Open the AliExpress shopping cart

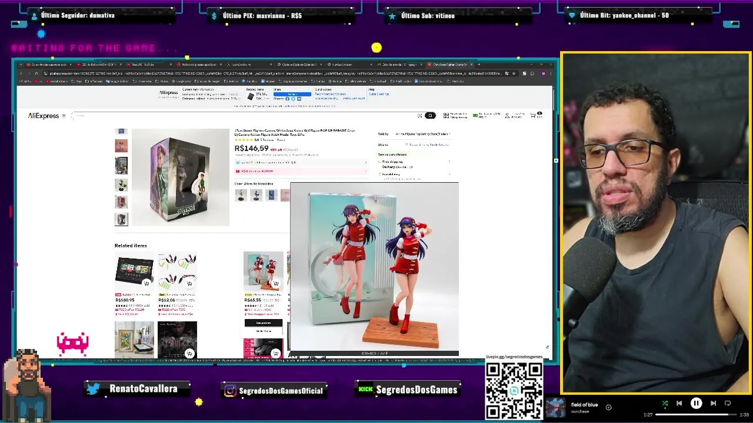click(536, 115)
